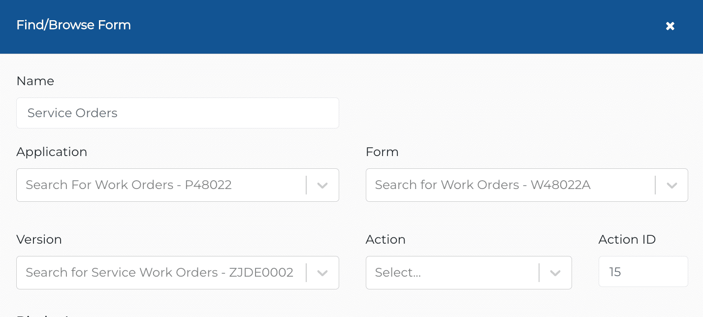Click the 'Search for Service Work Orders - ZJDE0002' value
Image resolution: width=703 pixels, height=317 pixels.
160,272
